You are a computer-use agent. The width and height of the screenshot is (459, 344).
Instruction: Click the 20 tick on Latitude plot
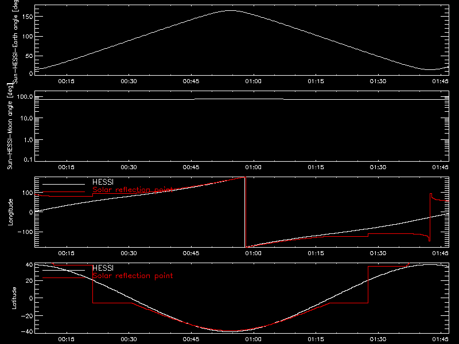[x=29, y=281]
